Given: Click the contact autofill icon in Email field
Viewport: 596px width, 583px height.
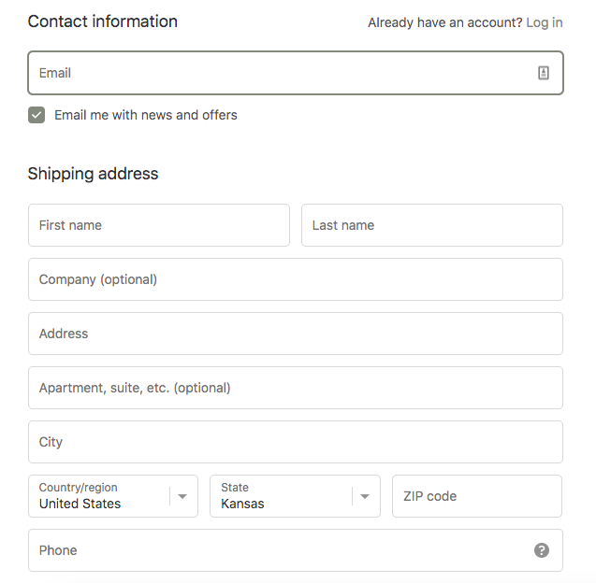Looking at the screenshot, I should (544, 73).
